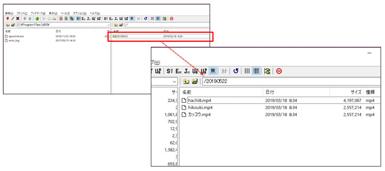The height and width of the screenshot is (171, 385).
Task: Click the Rename icon in small window toolbar
Action: tap(49, 18)
